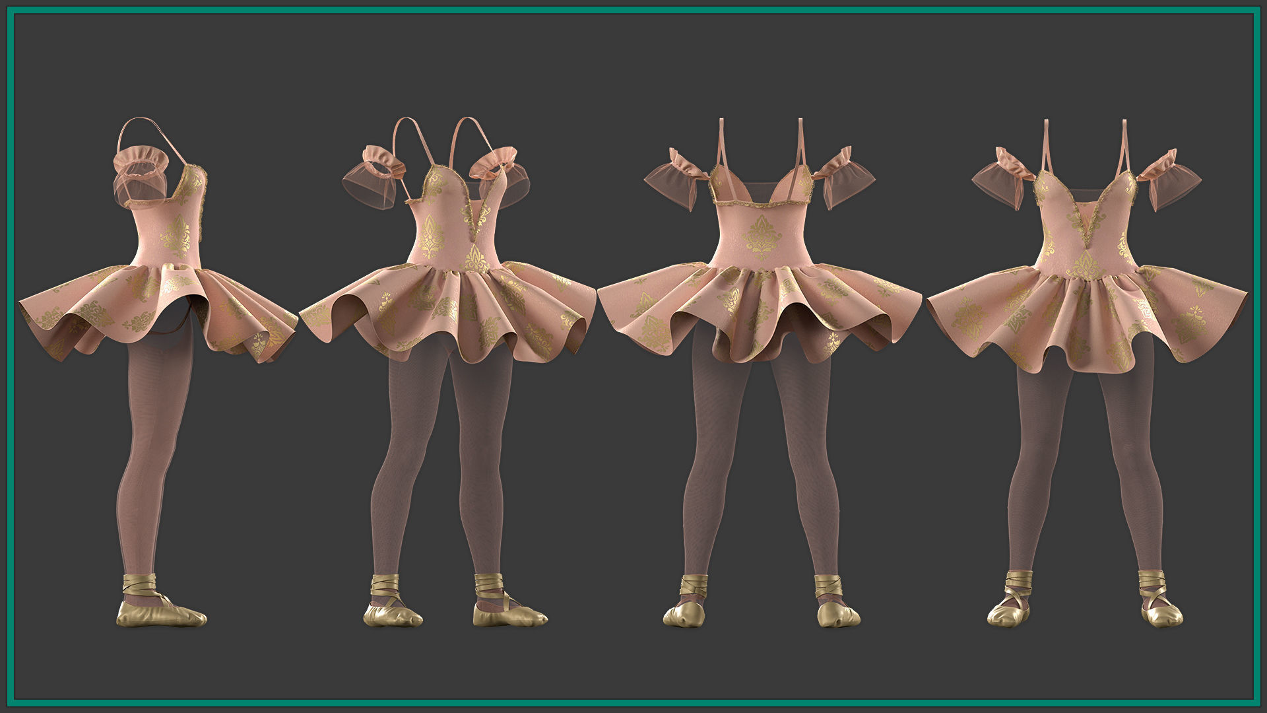Select the side-view ballet costume render
1267x713 pixels.
coord(158,373)
